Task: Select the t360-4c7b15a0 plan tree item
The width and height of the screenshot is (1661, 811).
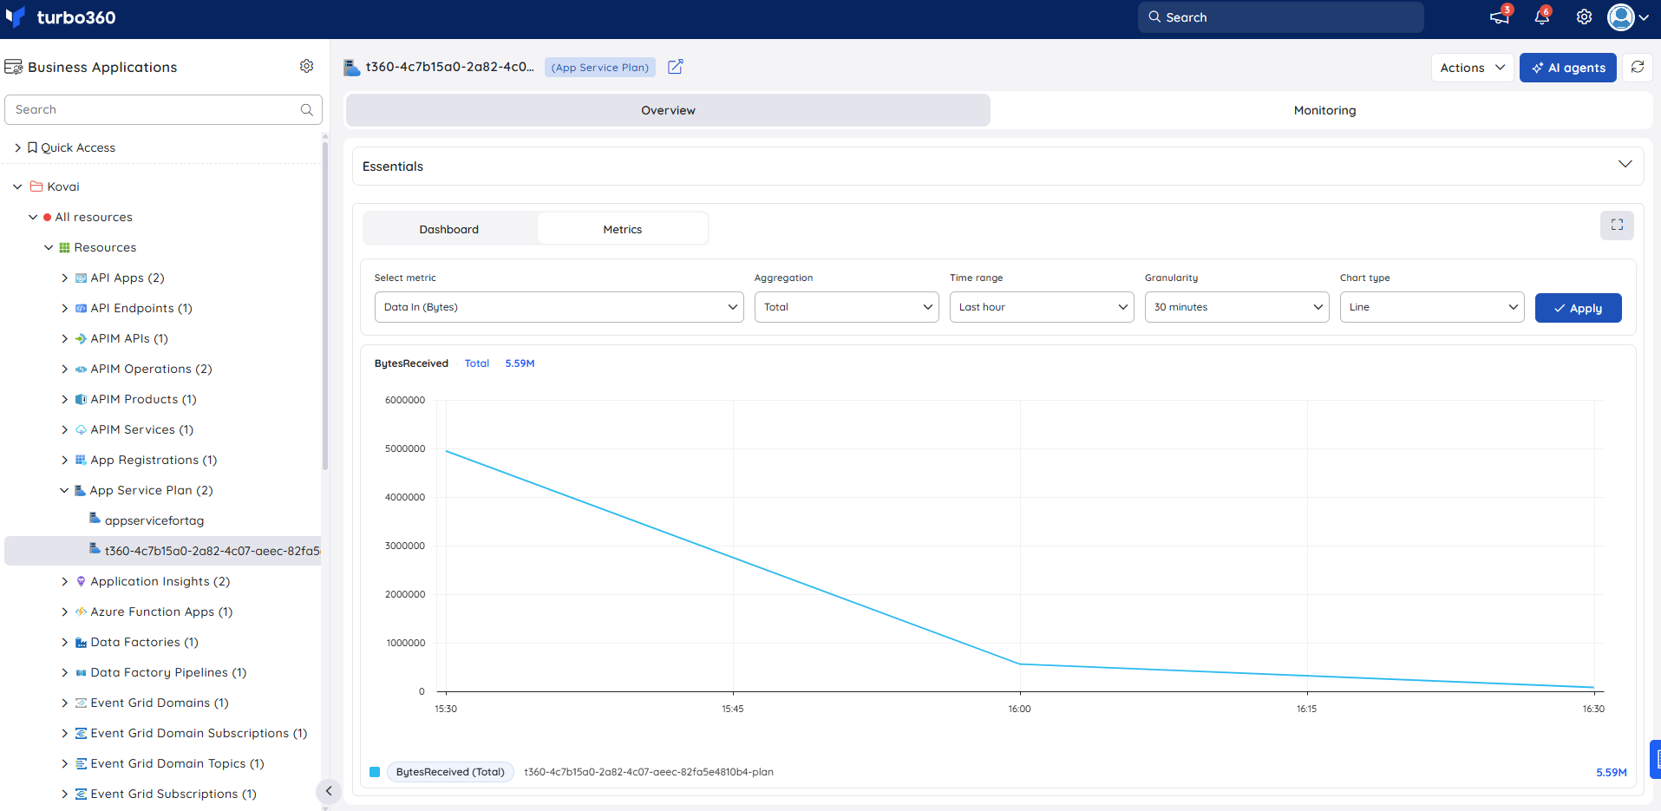Action: tap(163, 551)
